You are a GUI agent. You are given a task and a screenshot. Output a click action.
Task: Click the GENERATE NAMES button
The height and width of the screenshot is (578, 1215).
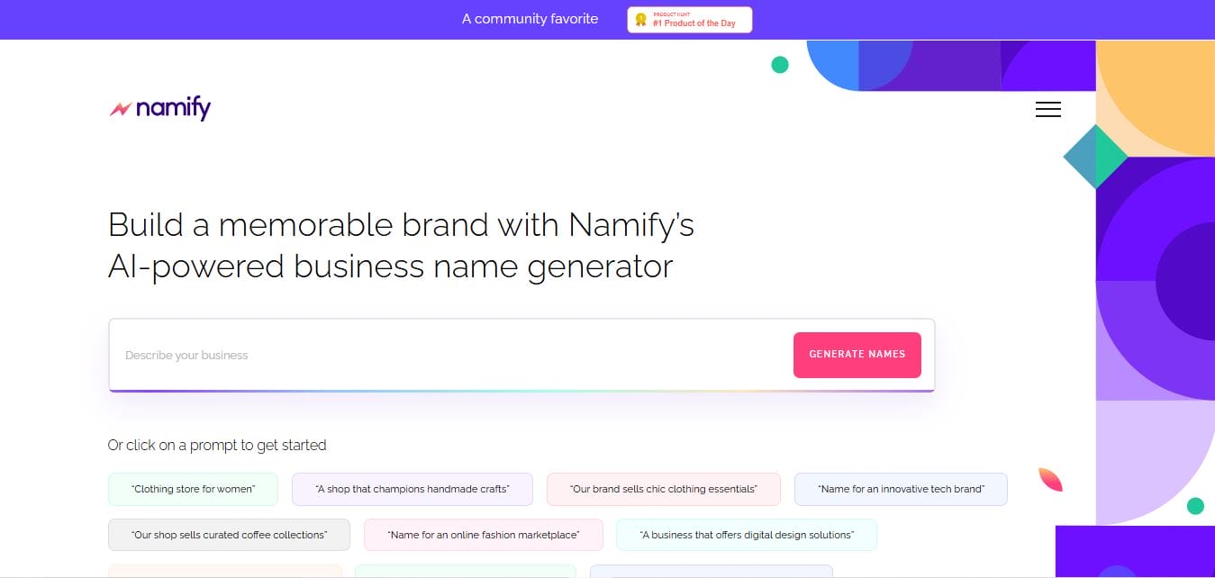(x=857, y=355)
